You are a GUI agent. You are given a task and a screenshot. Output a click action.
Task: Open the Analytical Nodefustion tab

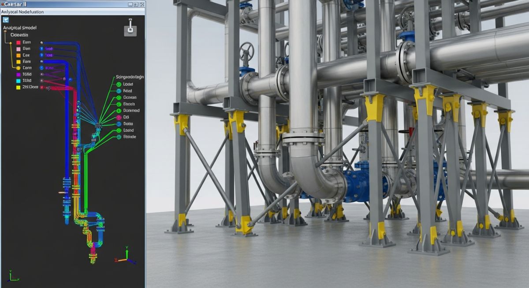tap(22, 11)
